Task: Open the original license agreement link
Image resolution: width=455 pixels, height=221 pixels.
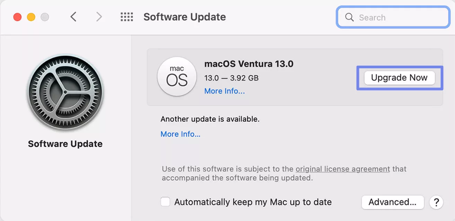Action: pos(342,169)
